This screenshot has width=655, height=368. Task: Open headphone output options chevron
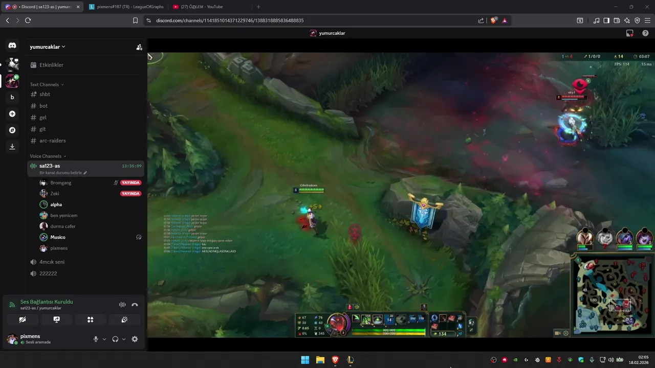(124, 339)
